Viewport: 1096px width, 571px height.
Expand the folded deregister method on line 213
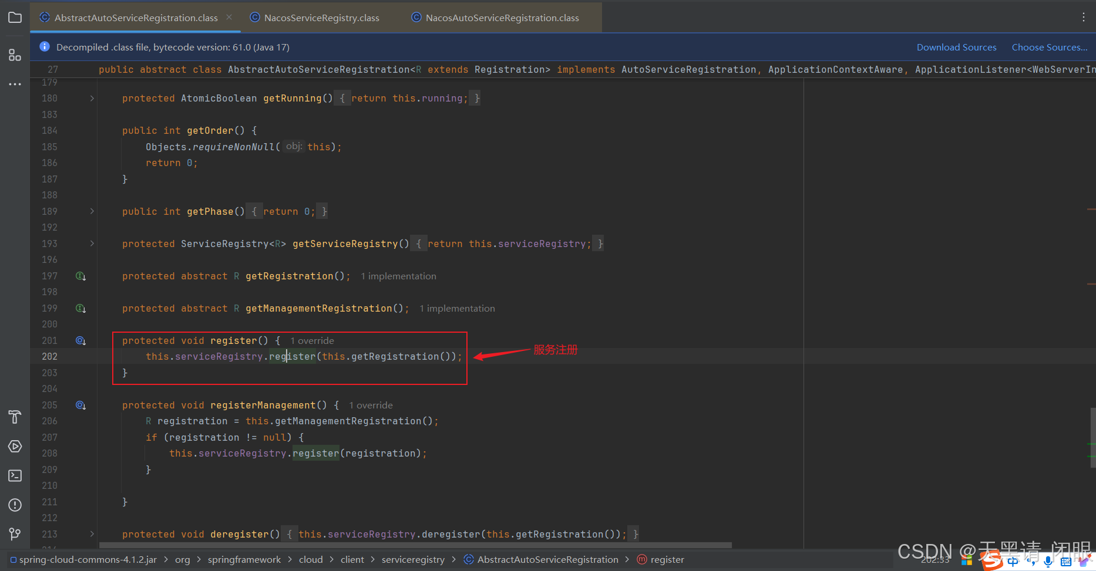(x=92, y=534)
